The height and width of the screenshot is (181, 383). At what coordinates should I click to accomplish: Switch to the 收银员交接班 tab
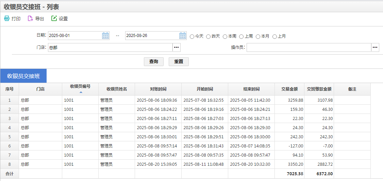23,76
